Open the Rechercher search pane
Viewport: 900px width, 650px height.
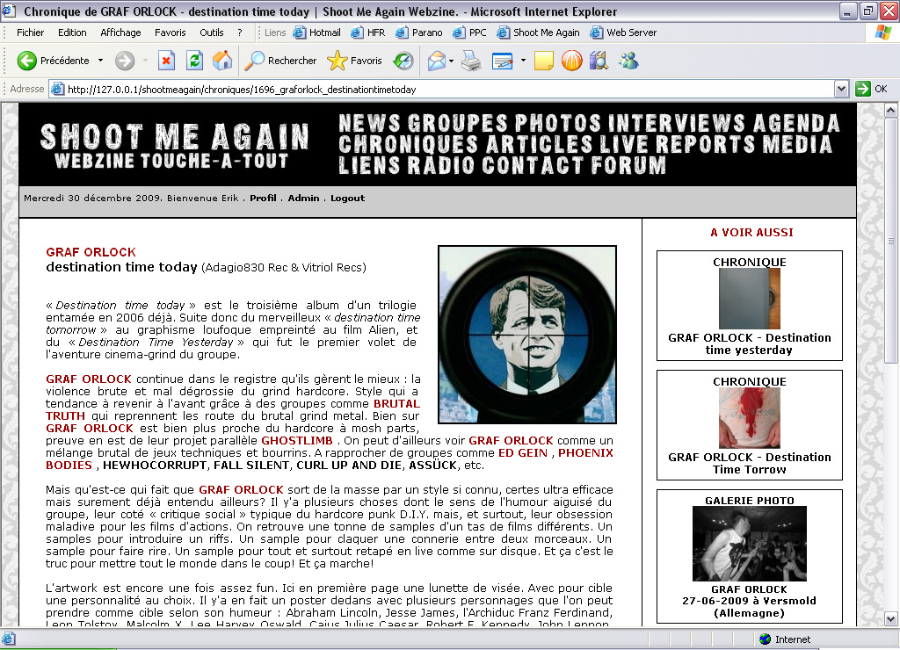click(280, 61)
